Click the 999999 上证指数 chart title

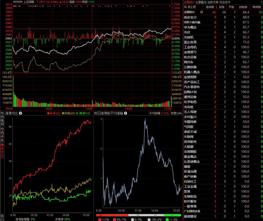24,2
